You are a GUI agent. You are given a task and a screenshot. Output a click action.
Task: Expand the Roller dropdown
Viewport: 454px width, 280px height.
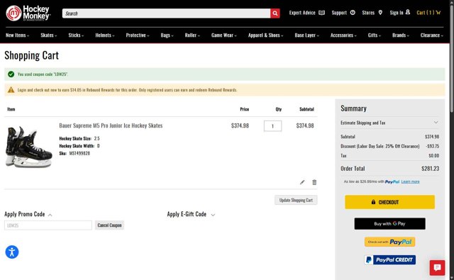pyautogui.click(x=192, y=35)
